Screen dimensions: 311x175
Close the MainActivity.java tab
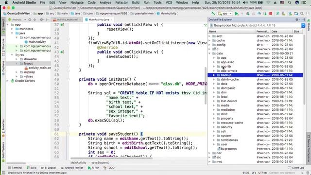[x=111, y=19]
